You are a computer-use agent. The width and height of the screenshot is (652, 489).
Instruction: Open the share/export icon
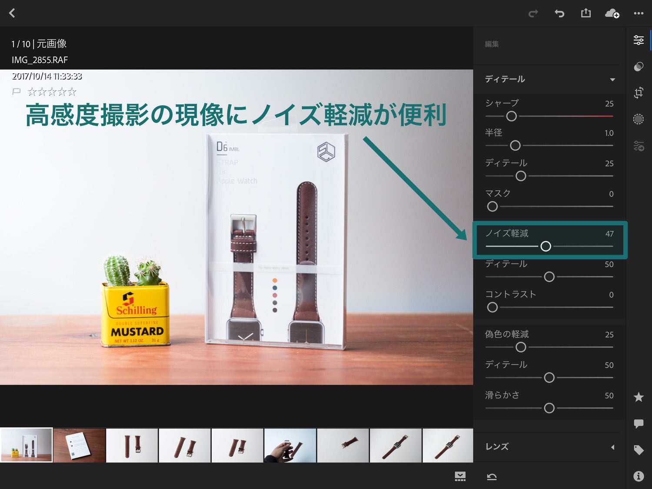click(585, 13)
